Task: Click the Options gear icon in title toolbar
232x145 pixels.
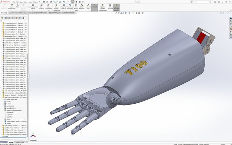Action: [x=83, y=2]
